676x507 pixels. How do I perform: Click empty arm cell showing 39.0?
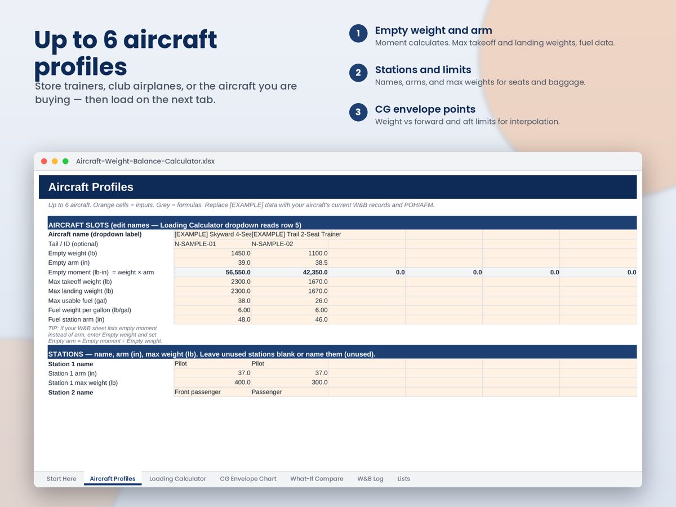pyautogui.click(x=212, y=263)
